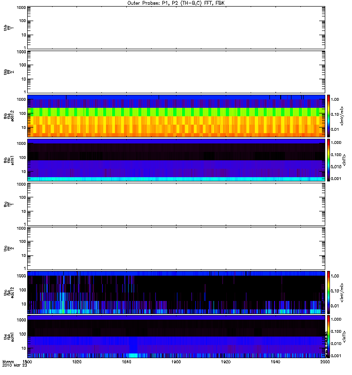
Task: Click the '1940' time axis label
Action: click(275, 362)
